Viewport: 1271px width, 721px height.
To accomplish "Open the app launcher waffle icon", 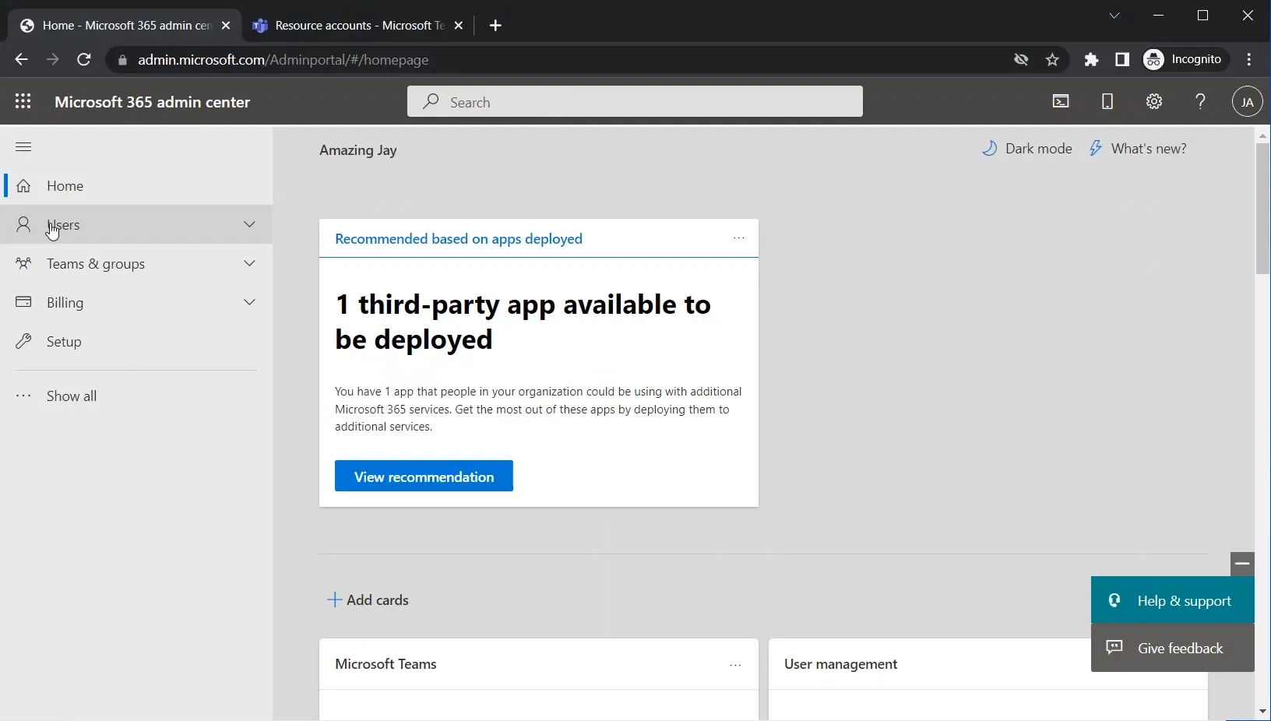I will (23, 102).
